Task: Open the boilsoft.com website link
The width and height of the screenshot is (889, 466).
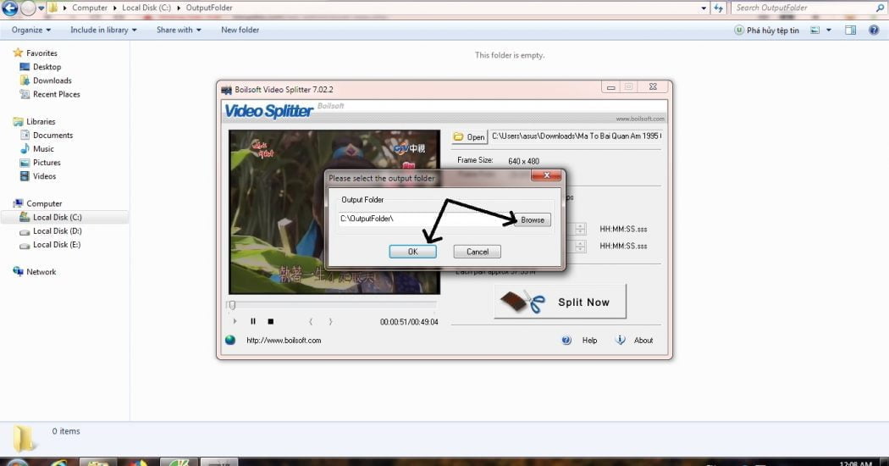Action: pyautogui.click(x=284, y=341)
